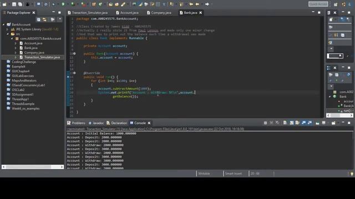
Task: Click the green Run button
Action: point(63,4)
